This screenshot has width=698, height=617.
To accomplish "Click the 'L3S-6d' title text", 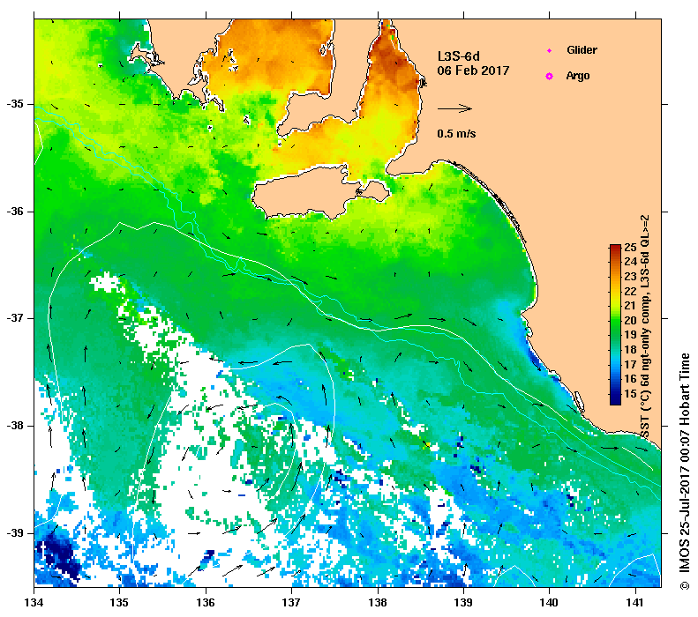I will pyautogui.click(x=459, y=57).
